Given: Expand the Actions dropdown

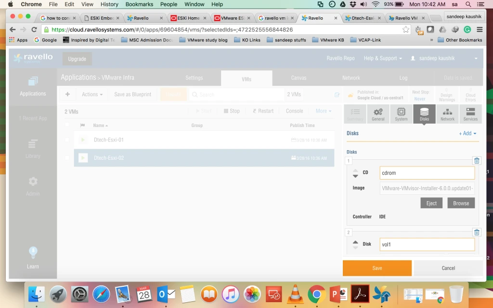Looking at the screenshot, I should (x=92, y=94).
